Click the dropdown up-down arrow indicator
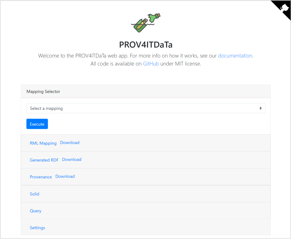This screenshot has width=291, height=239. (x=260, y=108)
